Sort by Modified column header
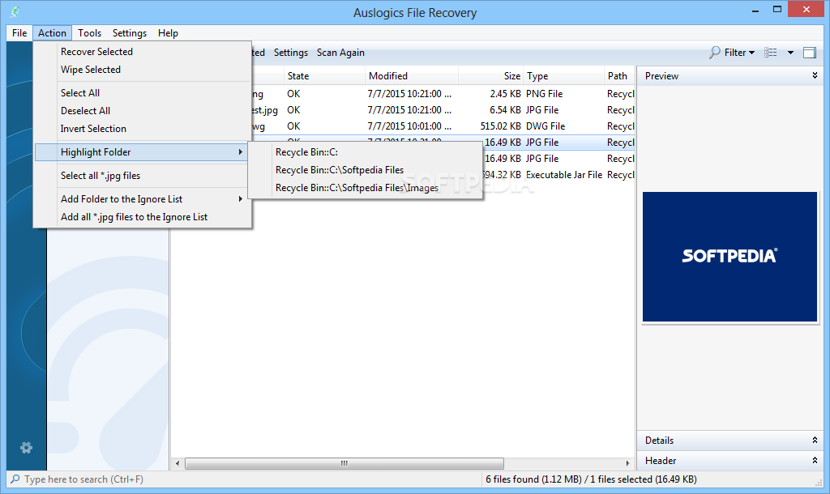This screenshot has height=494, width=830. tap(411, 75)
